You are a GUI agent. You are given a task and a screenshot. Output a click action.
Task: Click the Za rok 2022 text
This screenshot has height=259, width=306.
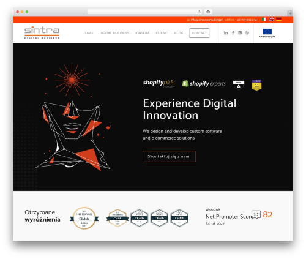(215, 224)
